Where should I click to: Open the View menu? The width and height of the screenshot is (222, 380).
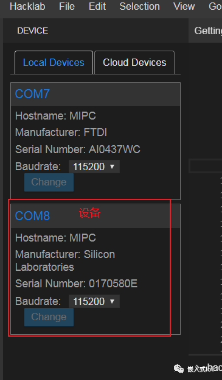[x=184, y=7]
